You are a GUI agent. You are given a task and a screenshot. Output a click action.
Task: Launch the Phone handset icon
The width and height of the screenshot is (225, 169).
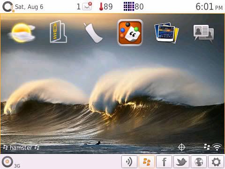93,32
